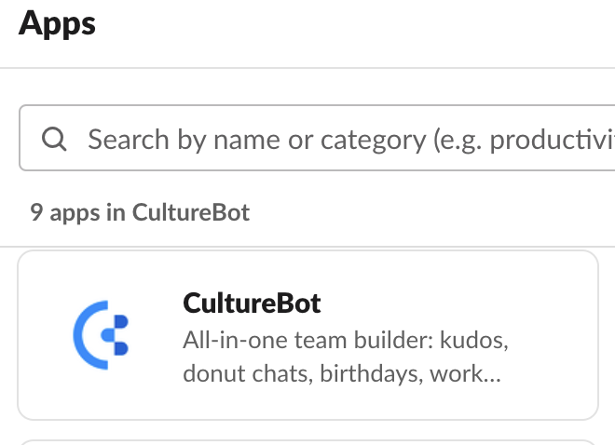This screenshot has height=445, width=615.
Task: Click 'All-in-one team builder: kudos' text line
Action: (346, 340)
